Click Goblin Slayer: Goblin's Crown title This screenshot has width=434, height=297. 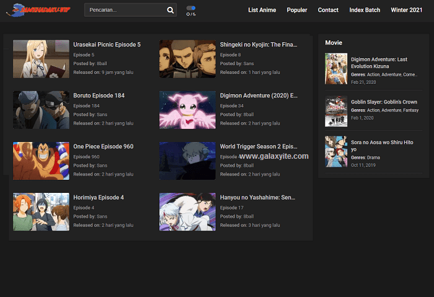pyautogui.click(x=384, y=102)
